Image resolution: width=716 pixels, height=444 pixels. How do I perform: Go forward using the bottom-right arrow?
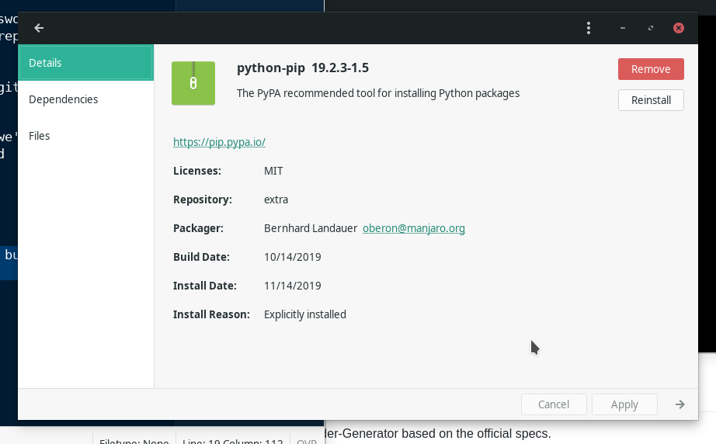tap(680, 404)
